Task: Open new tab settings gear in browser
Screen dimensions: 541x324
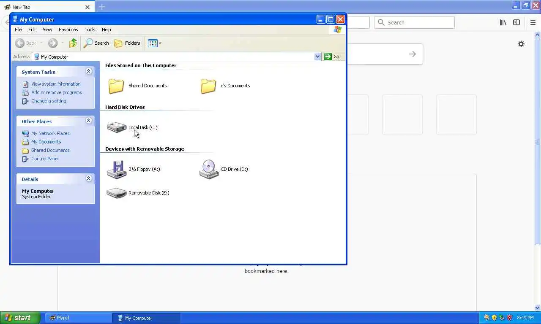Action: point(521,44)
